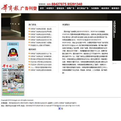This screenshot has height=121, width=121.
Task: Click the red 华商报 广告刊登 logo
Action: coord(19,8)
